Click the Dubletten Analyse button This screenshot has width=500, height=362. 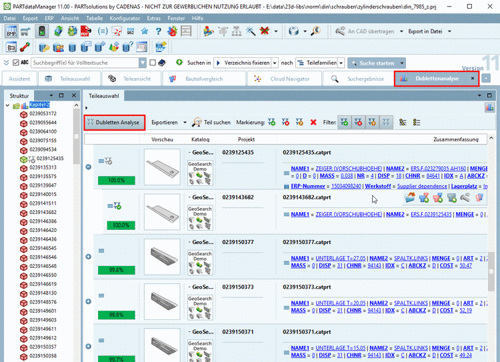[113, 123]
